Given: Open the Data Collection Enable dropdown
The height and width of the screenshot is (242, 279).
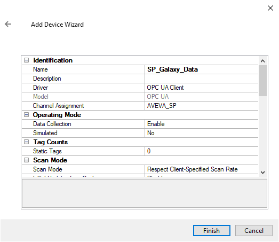Looking at the screenshot, I should pos(202,124).
